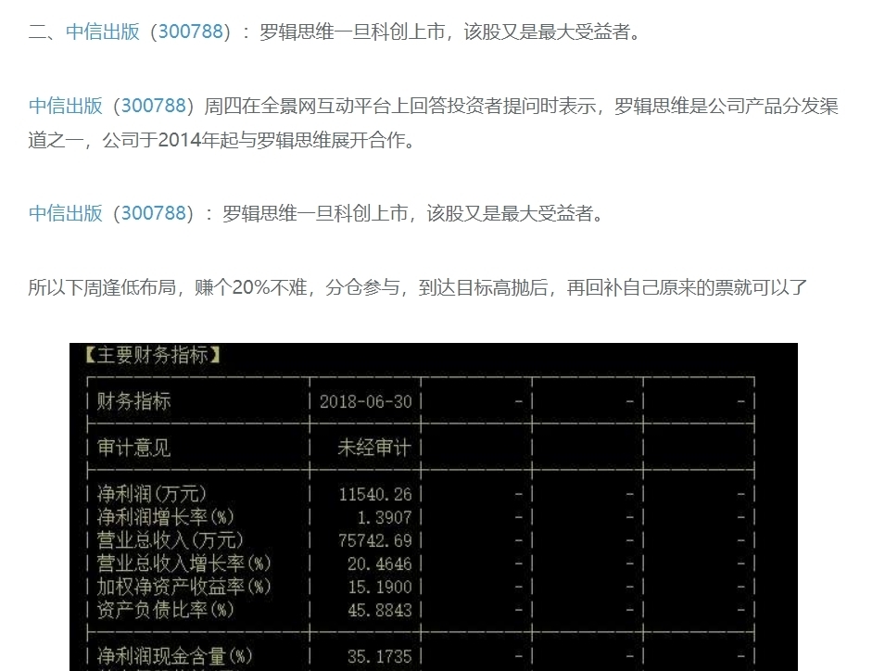Open the 中信出版 link before 周四在全景网互动平台

(66, 106)
